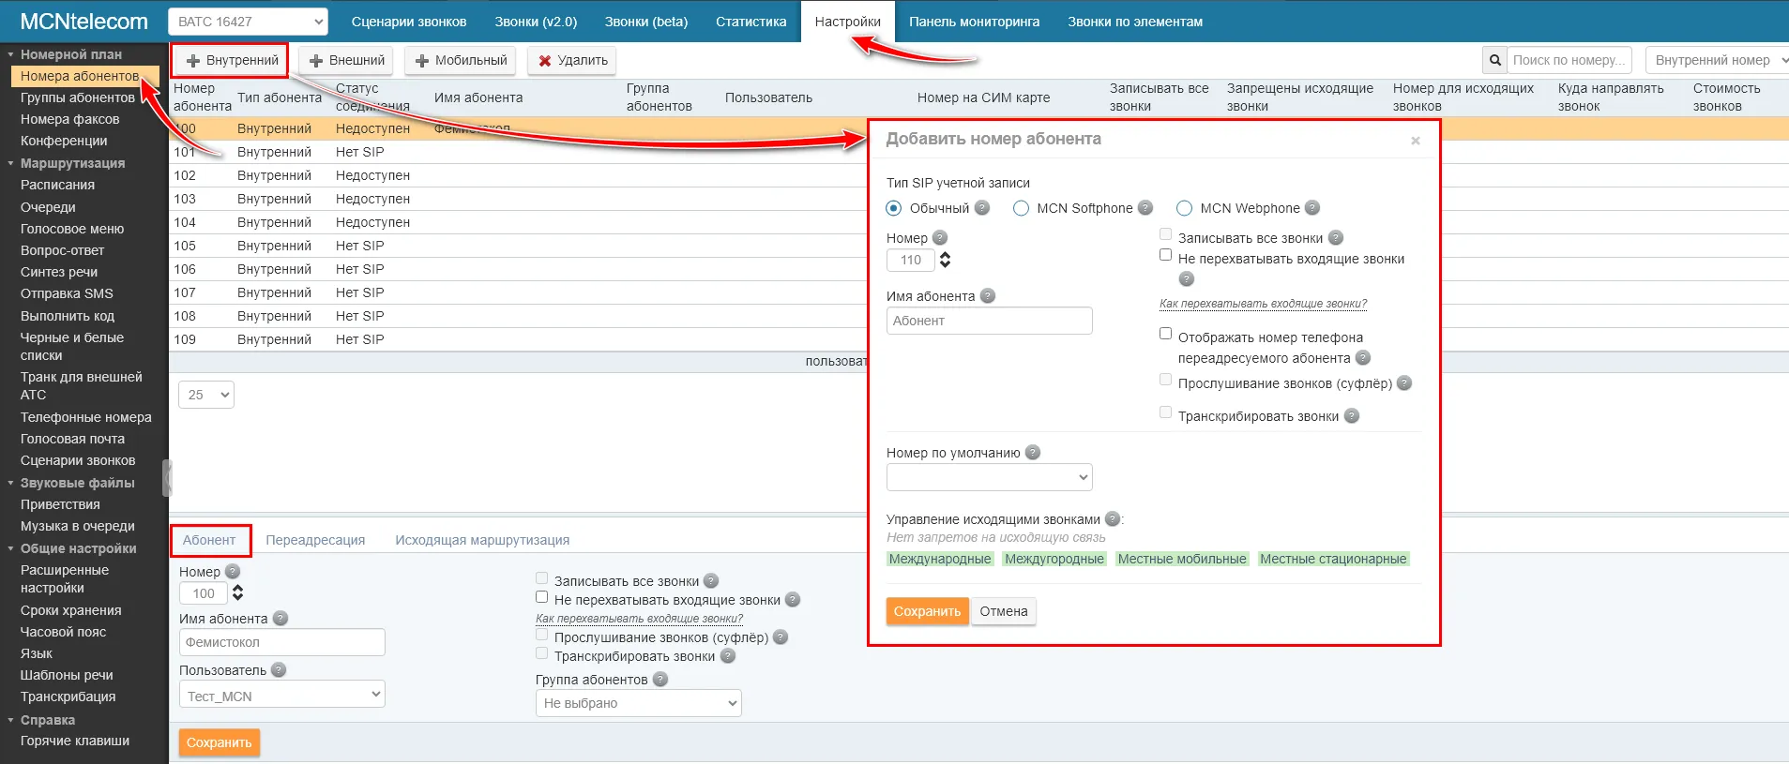This screenshot has height=764, width=1789.
Task: Enable bottom panel Не перехватывать входящие звонки
Action: coord(541,597)
